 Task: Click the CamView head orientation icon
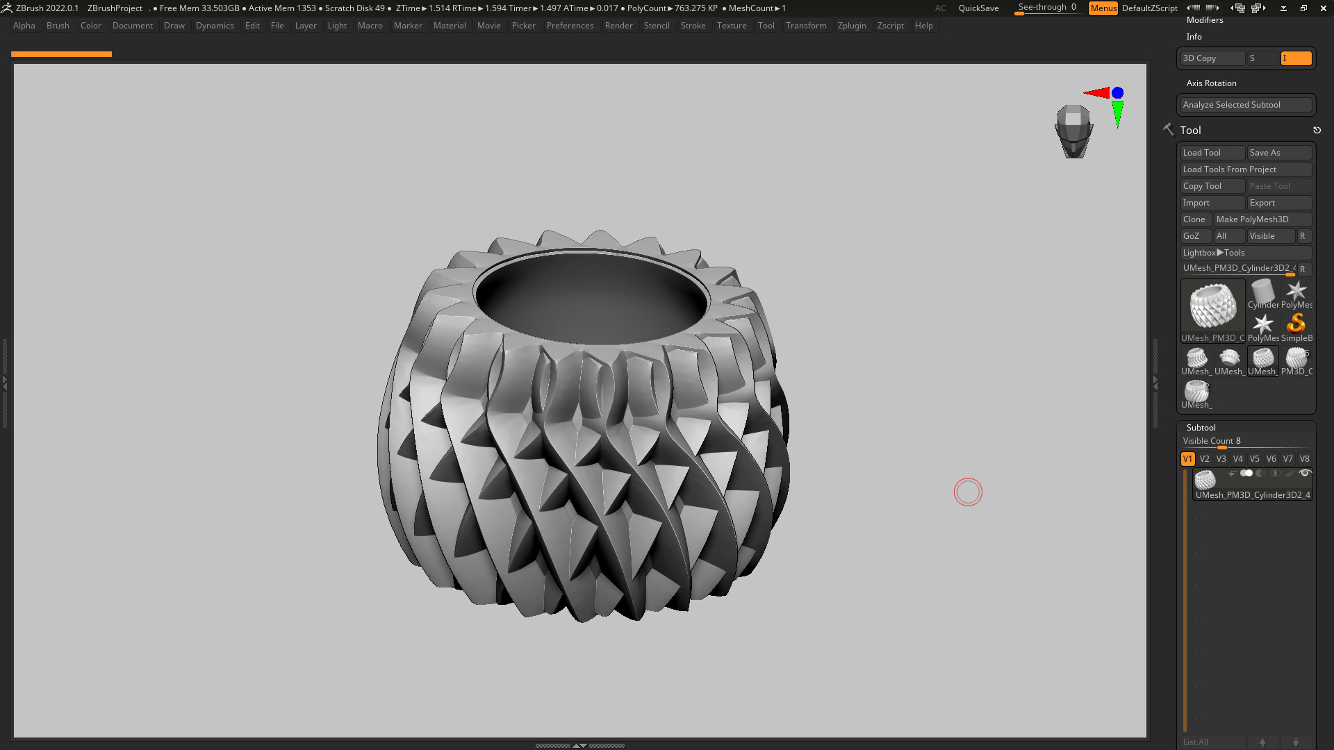[1074, 131]
